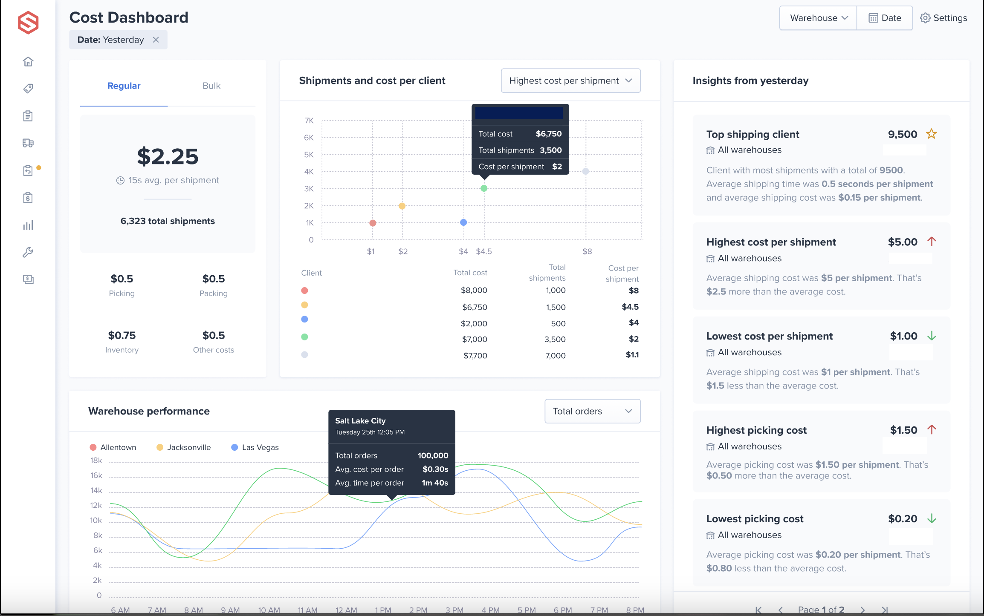Open the Total orders dropdown
This screenshot has height=616, width=984.
point(592,411)
